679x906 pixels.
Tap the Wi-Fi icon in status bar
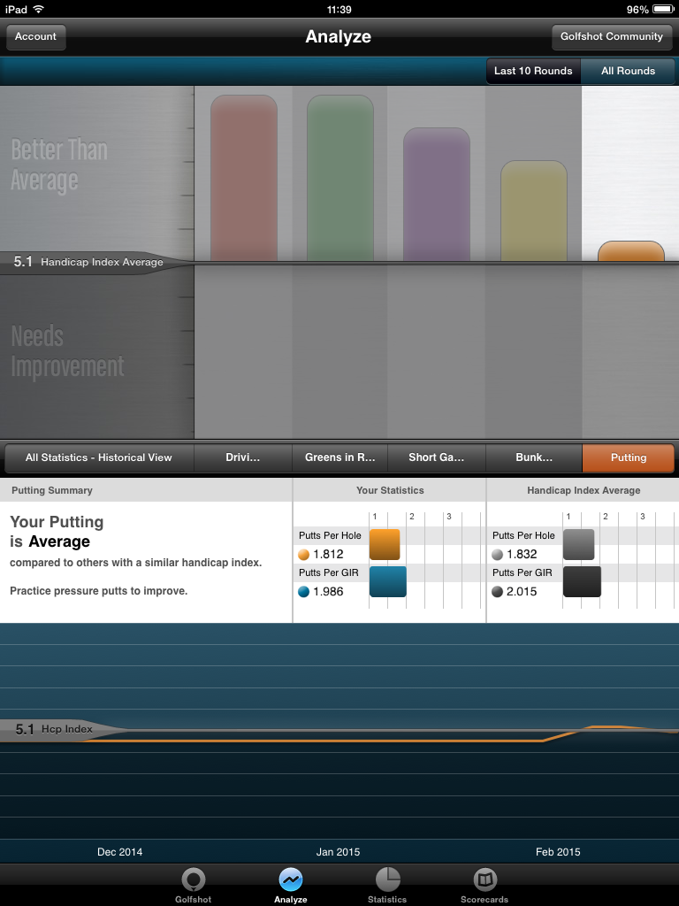tap(38, 9)
